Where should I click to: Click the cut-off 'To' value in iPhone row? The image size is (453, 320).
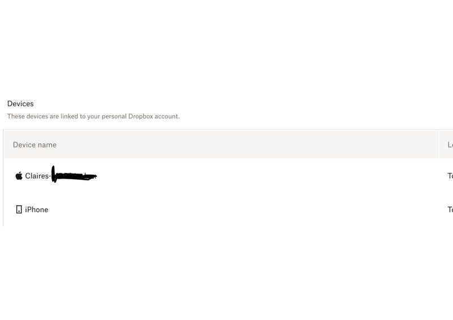pyautogui.click(x=450, y=210)
